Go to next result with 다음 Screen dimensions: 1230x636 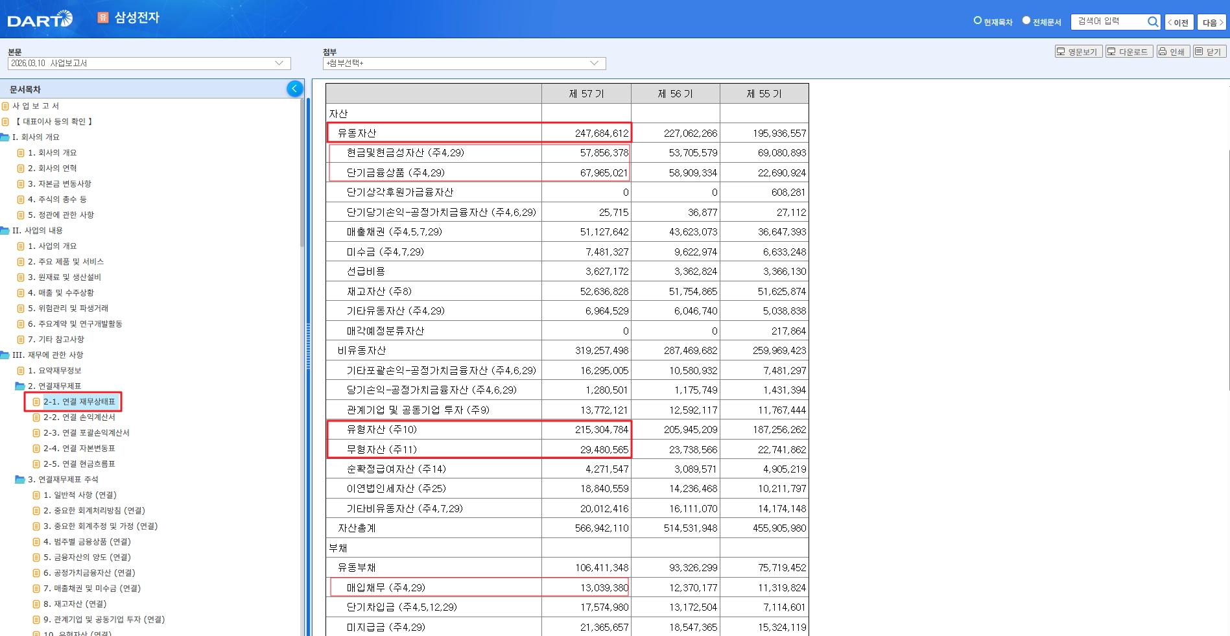click(x=1211, y=23)
